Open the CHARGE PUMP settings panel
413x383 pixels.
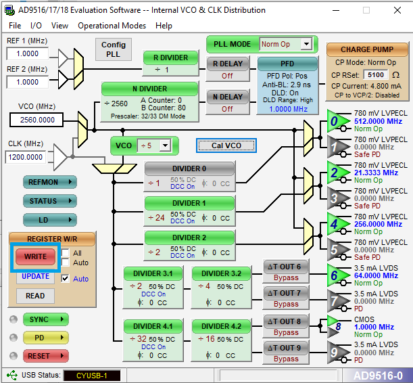click(367, 72)
